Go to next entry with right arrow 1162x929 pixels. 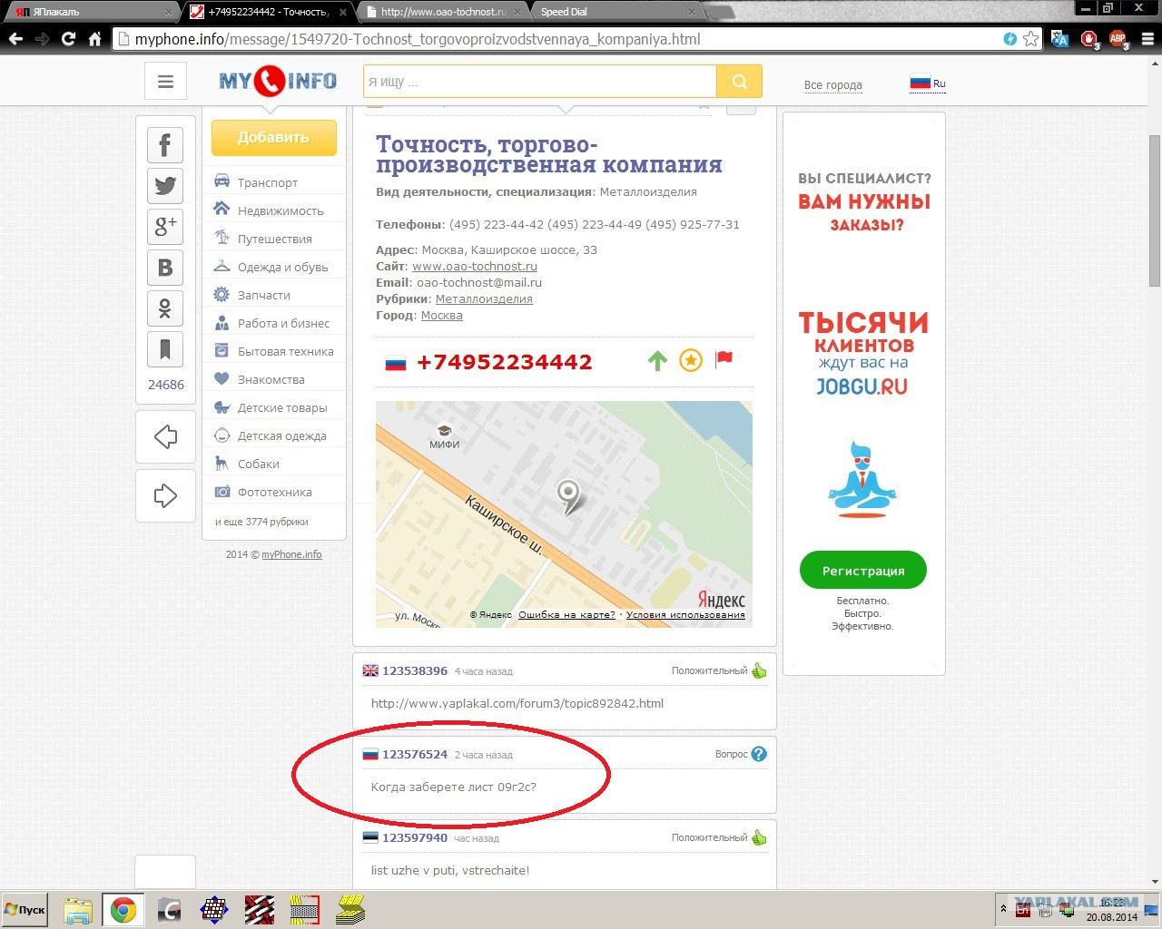[x=165, y=495]
